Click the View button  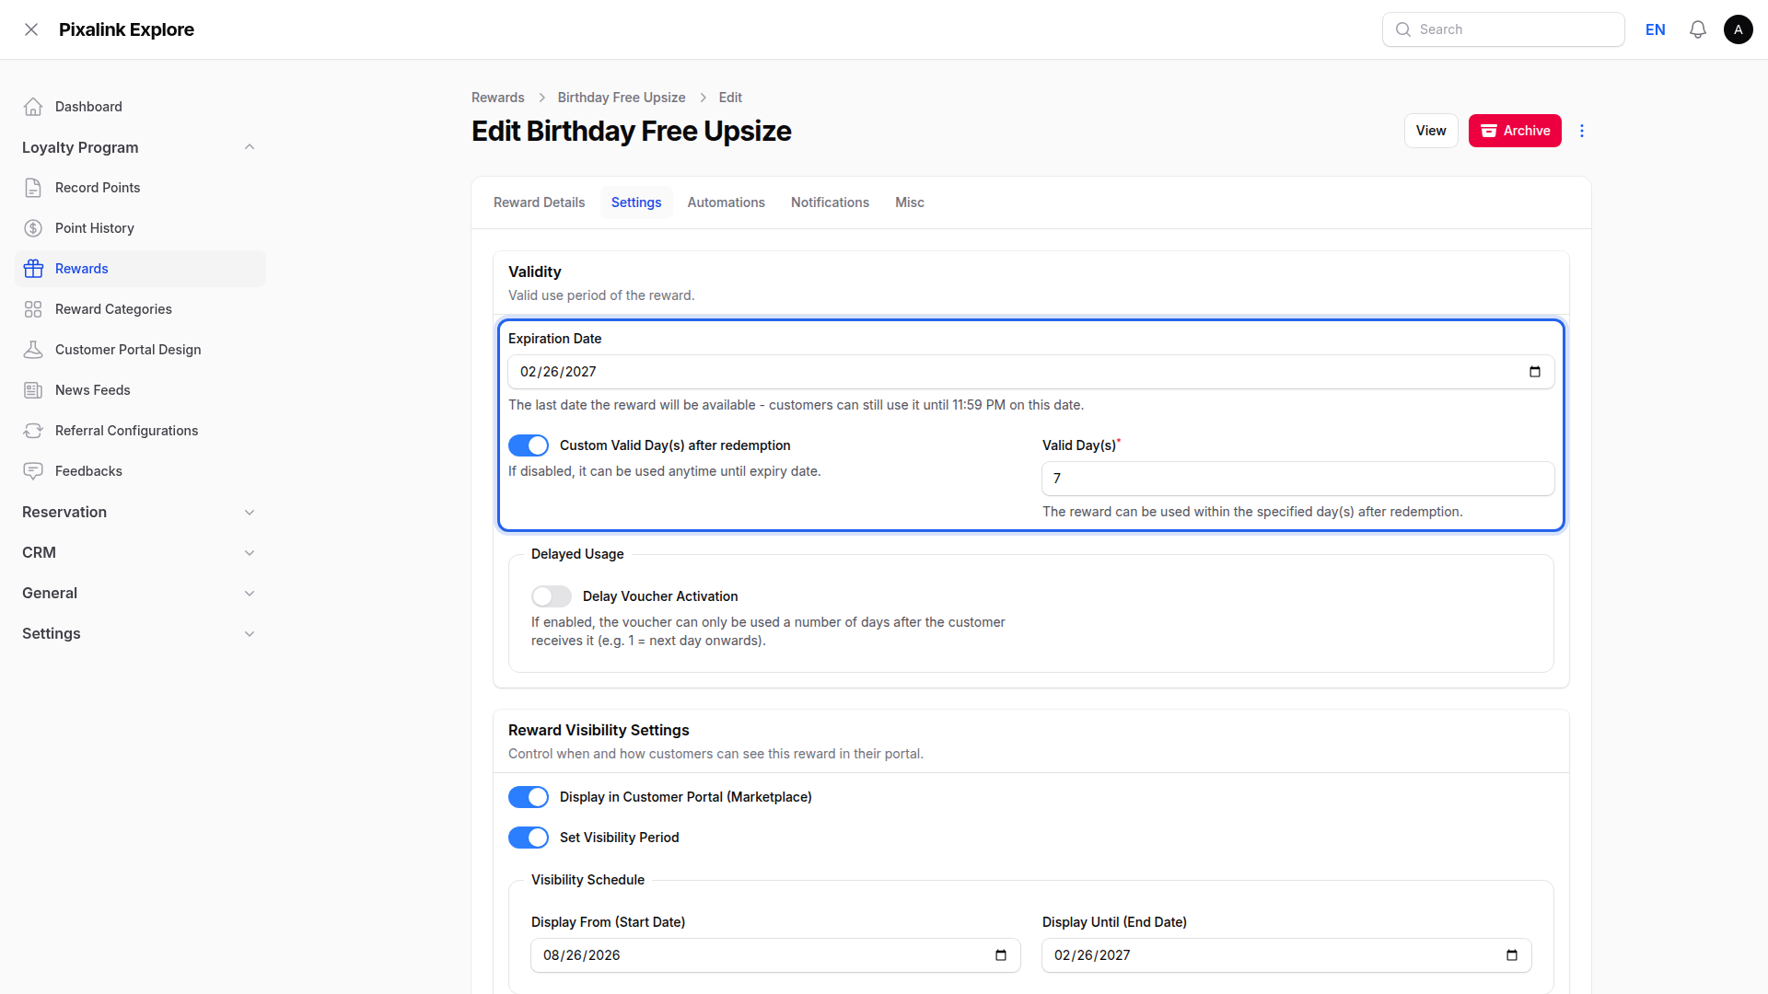[1431, 131]
